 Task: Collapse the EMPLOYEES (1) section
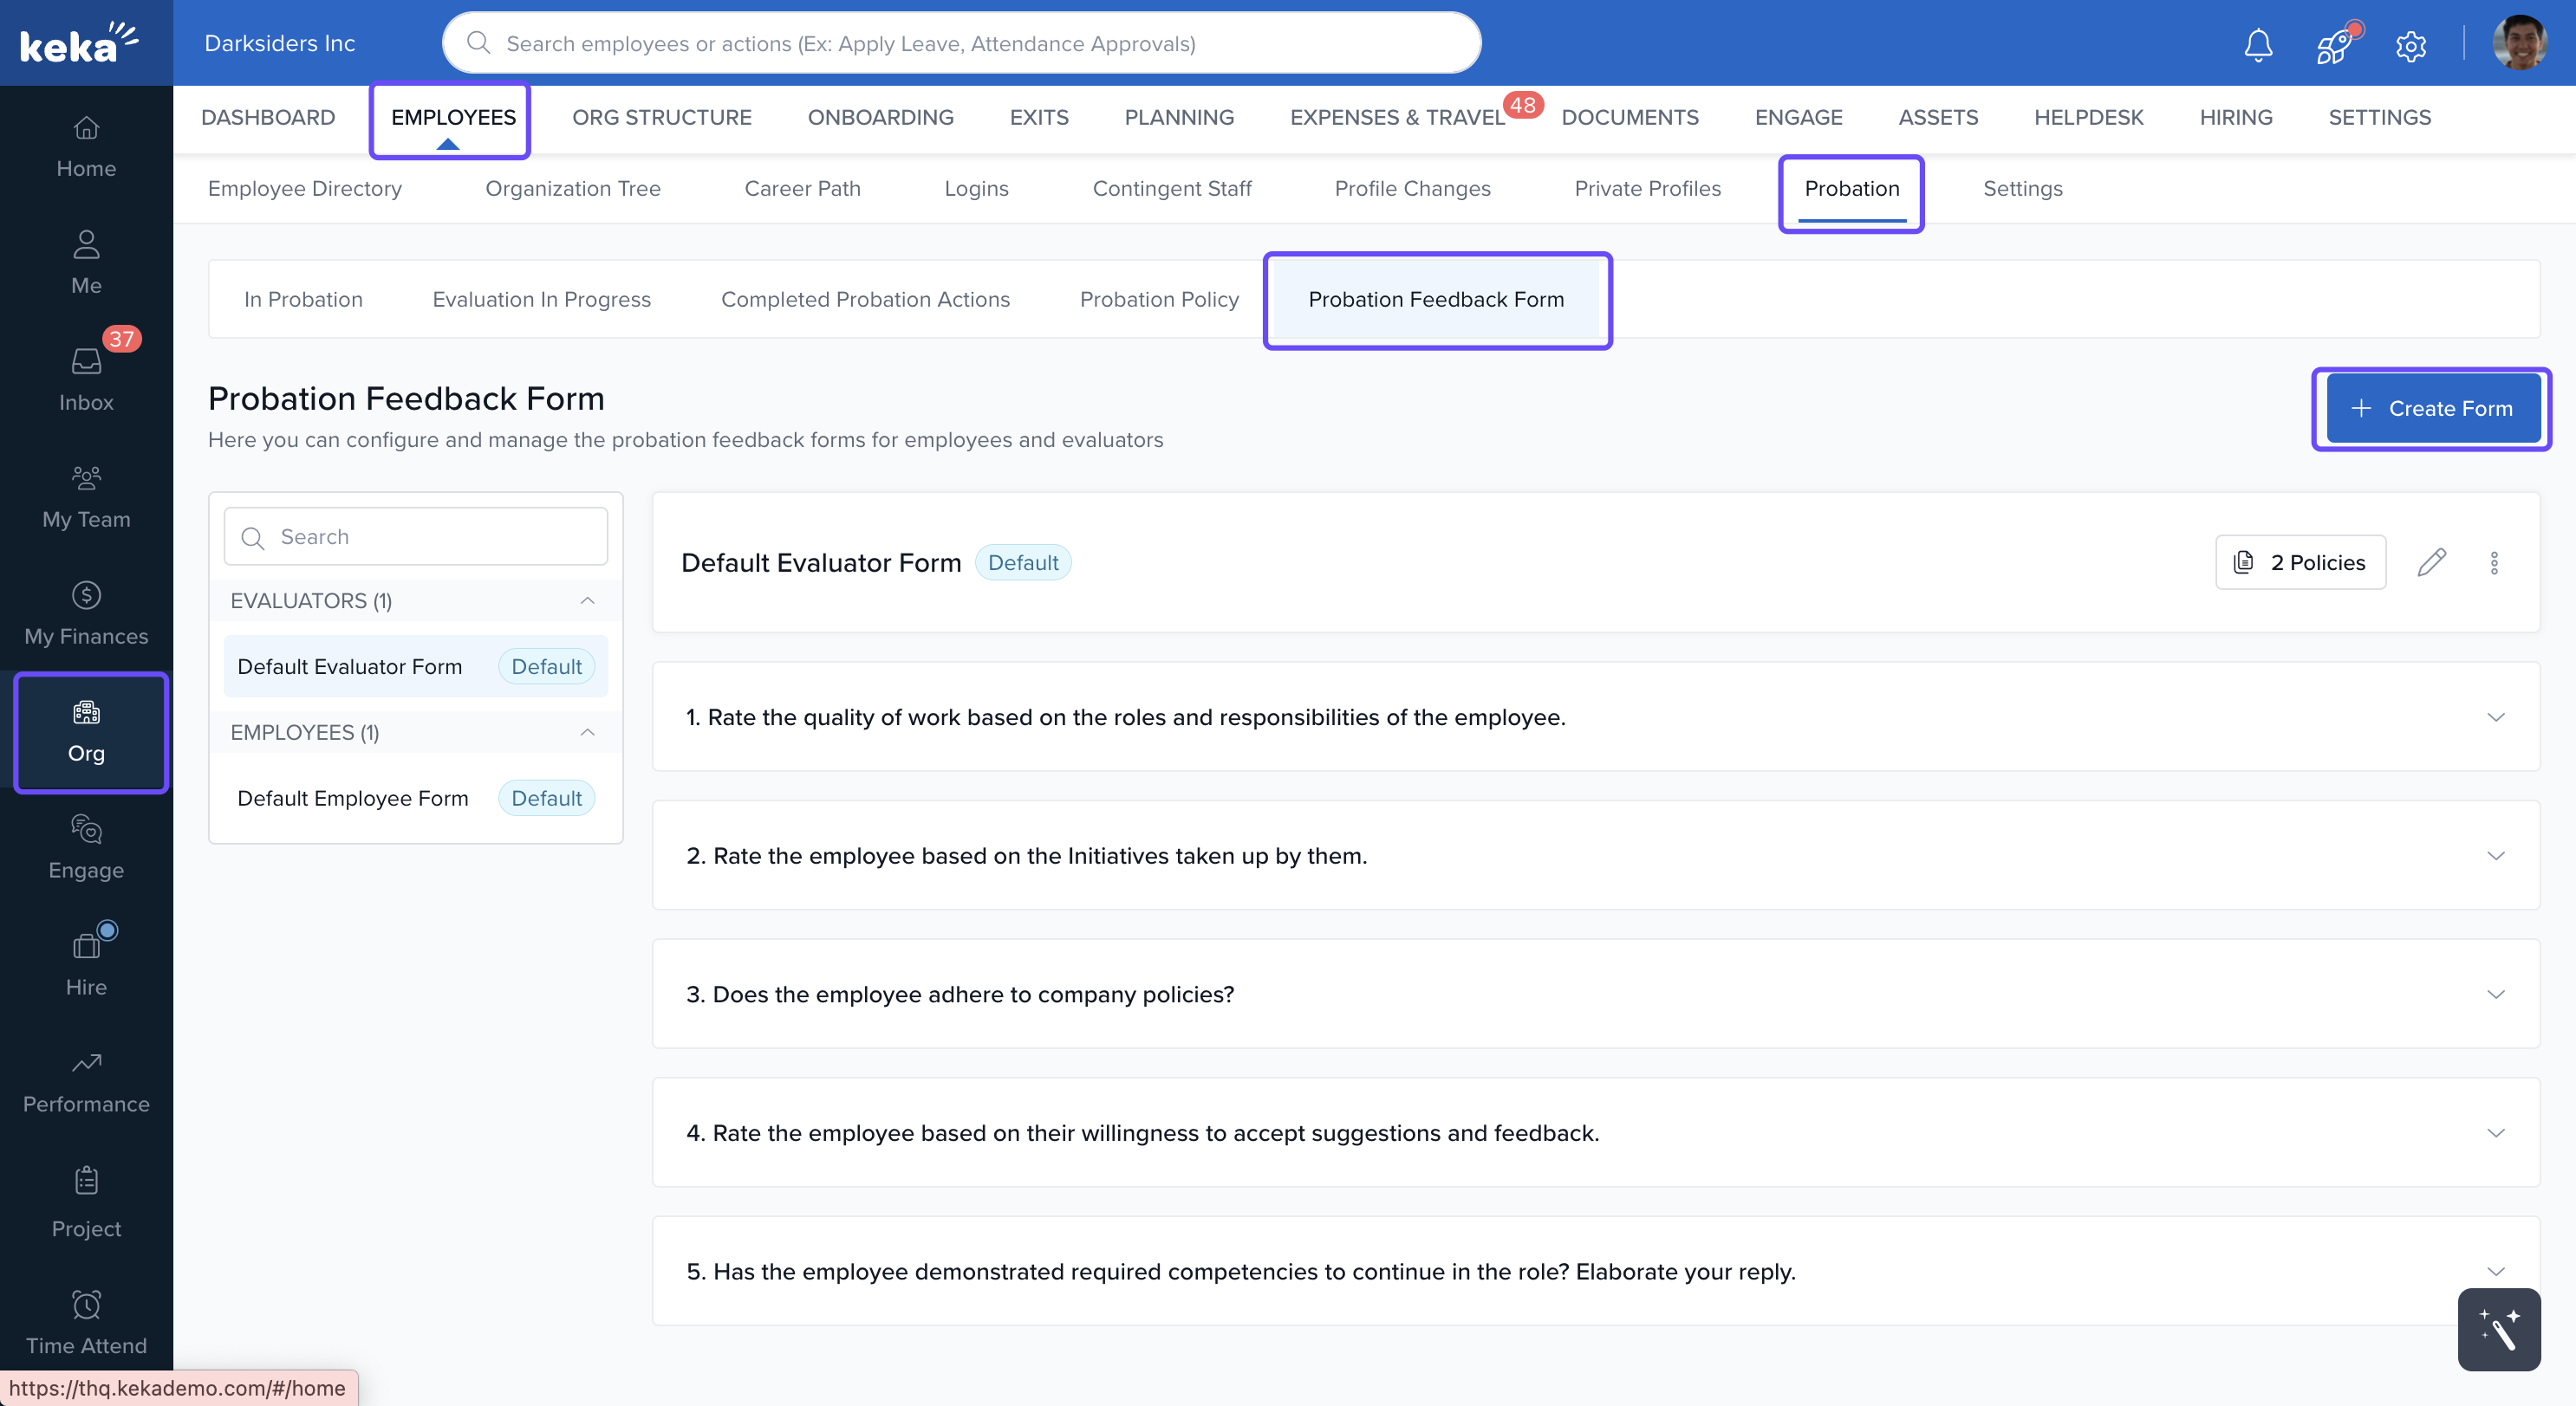click(x=587, y=733)
